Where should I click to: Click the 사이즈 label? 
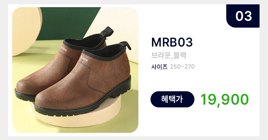pos(159,67)
